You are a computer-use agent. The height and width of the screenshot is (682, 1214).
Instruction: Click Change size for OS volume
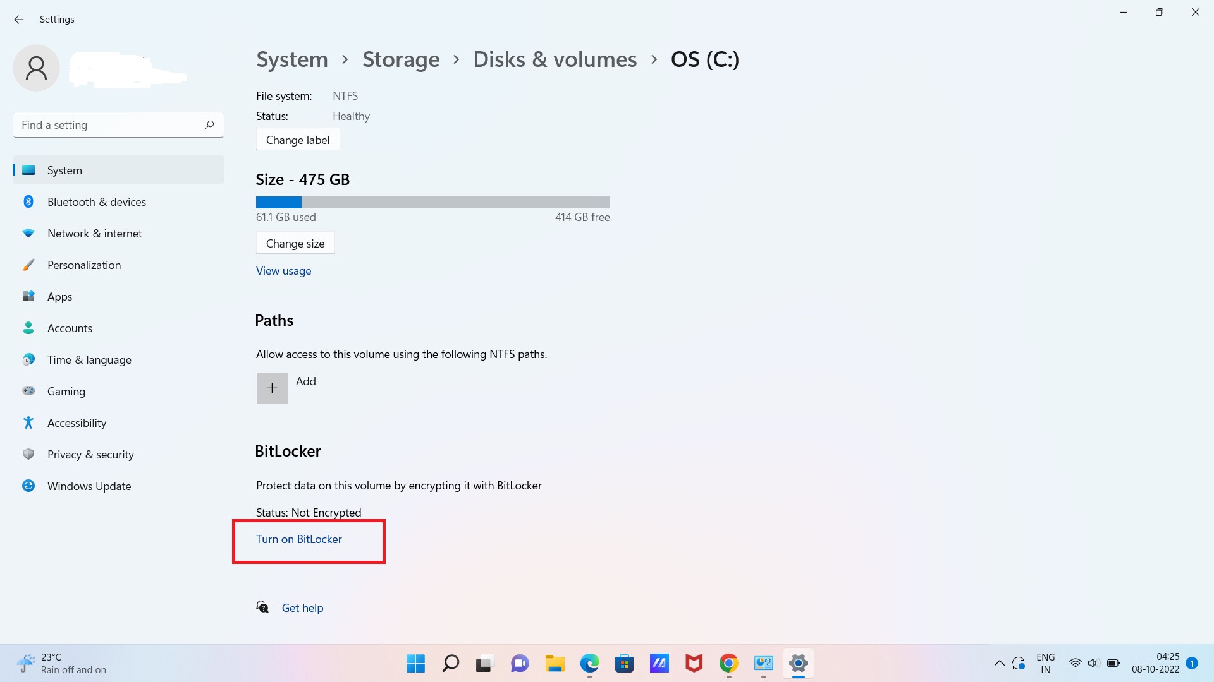click(294, 243)
